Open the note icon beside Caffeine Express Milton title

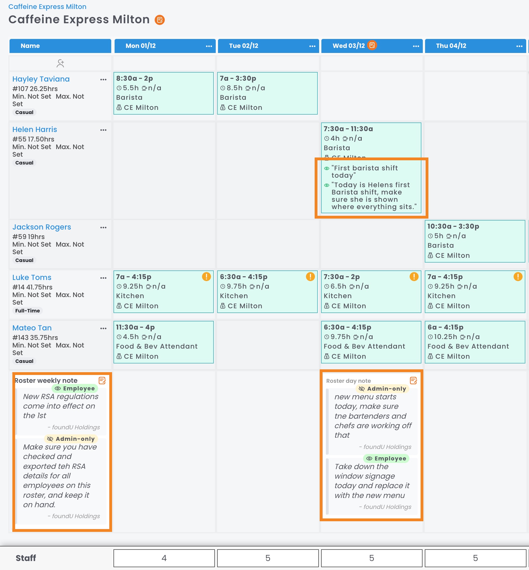[159, 20]
